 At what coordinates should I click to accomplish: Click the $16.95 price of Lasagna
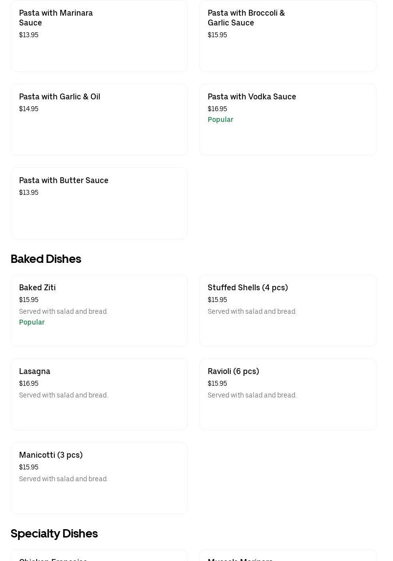(x=29, y=384)
